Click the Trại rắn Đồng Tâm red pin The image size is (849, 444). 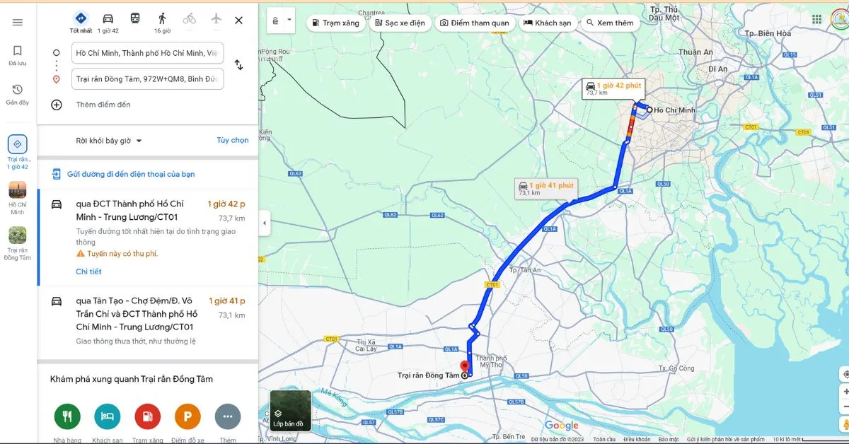point(465,368)
